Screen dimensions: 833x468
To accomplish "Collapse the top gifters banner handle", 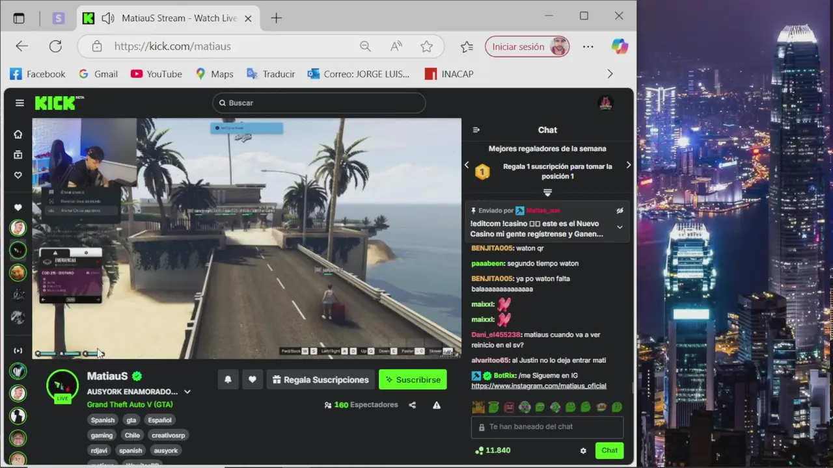I will tap(547, 192).
